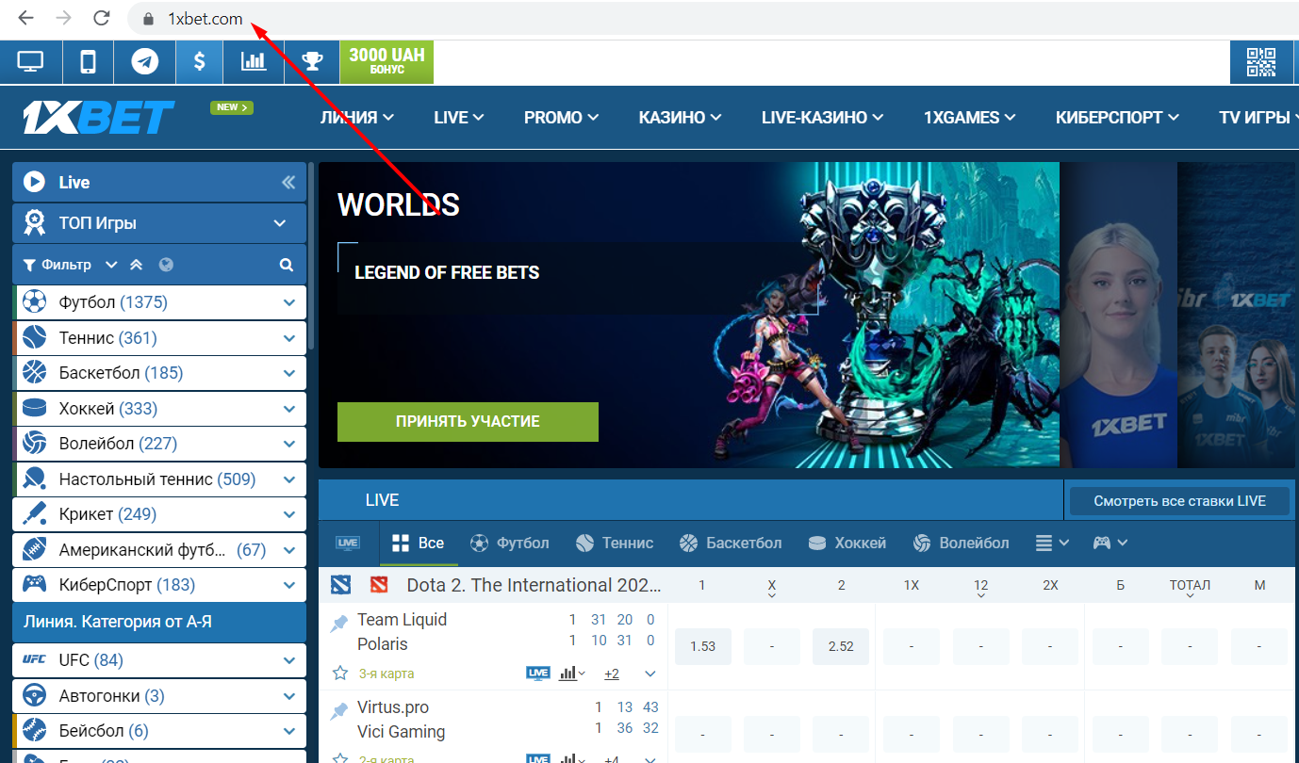The width and height of the screenshot is (1299, 763).
Task: Expand Настольный теннис (509) chevron
Action: click(289, 479)
